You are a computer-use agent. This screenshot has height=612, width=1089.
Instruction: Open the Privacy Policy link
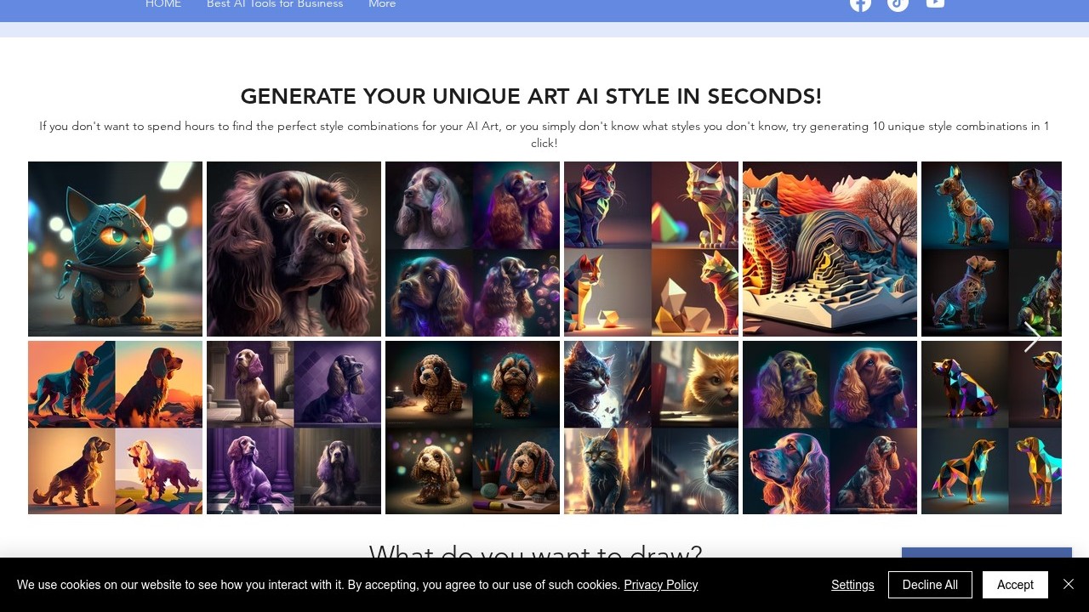click(x=660, y=585)
